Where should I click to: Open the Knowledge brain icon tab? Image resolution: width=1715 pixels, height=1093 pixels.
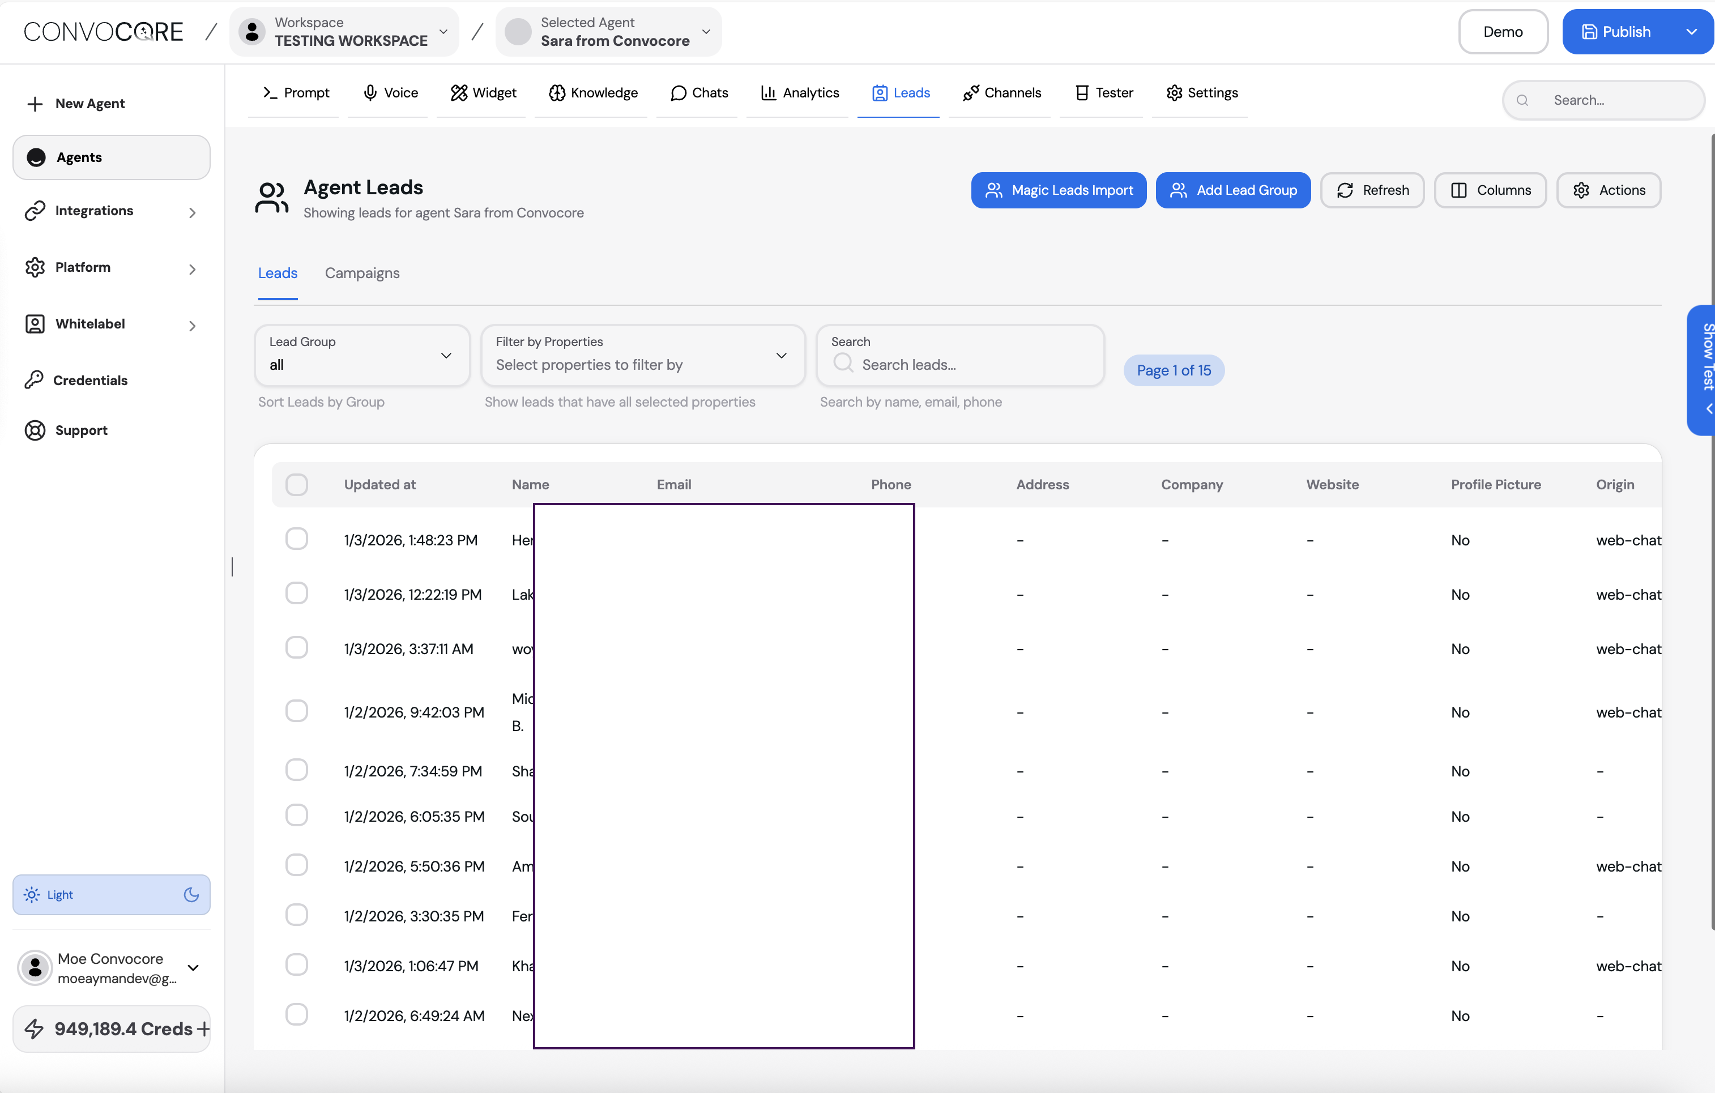[557, 93]
